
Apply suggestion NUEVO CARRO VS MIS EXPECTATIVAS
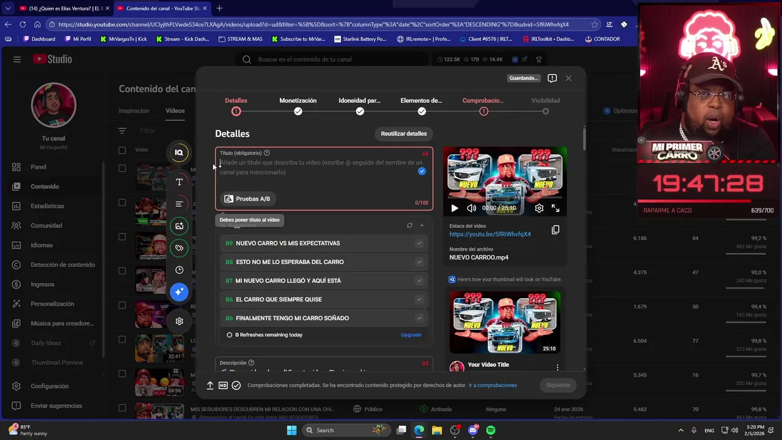(x=324, y=243)
